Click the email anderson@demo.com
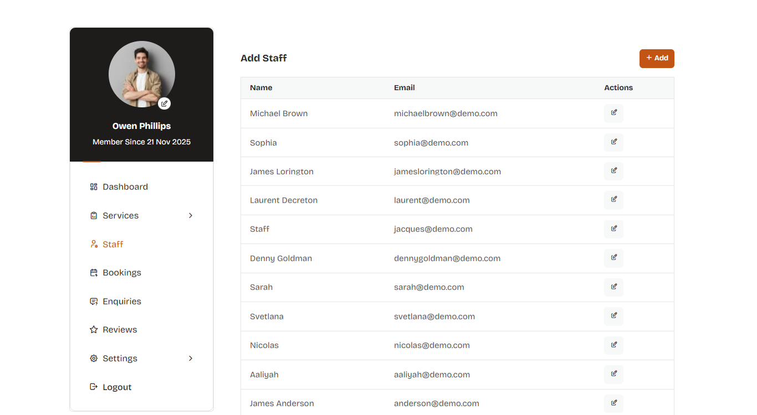 click(437, 403)
